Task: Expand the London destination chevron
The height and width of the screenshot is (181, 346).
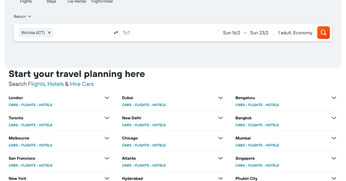Action: click(107, 98)
